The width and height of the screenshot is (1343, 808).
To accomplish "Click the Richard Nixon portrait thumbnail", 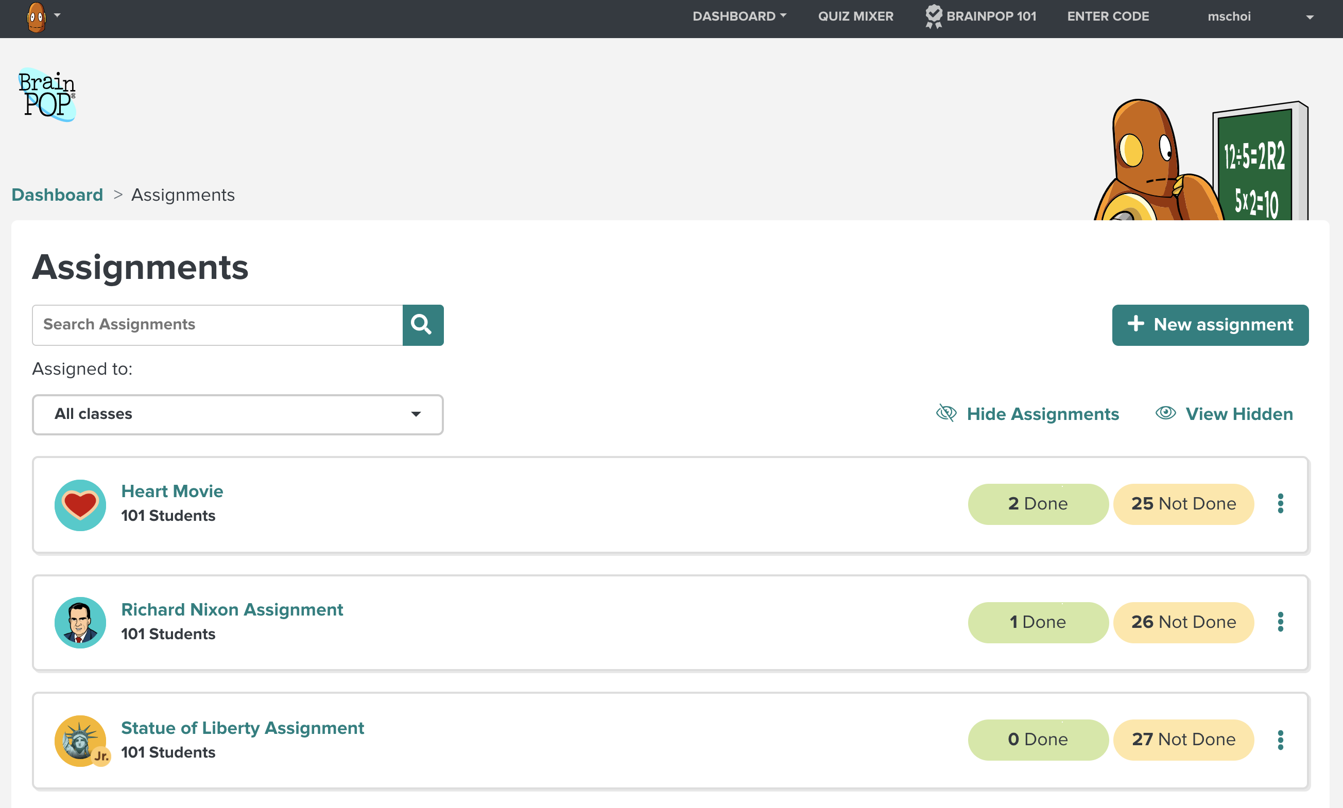I will click(x=80, y=622).
